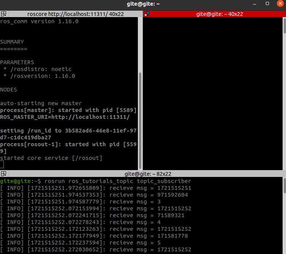286x254 pixels.
Task: Open the roscore pane layout icon menu
Action: click(4, 14)
